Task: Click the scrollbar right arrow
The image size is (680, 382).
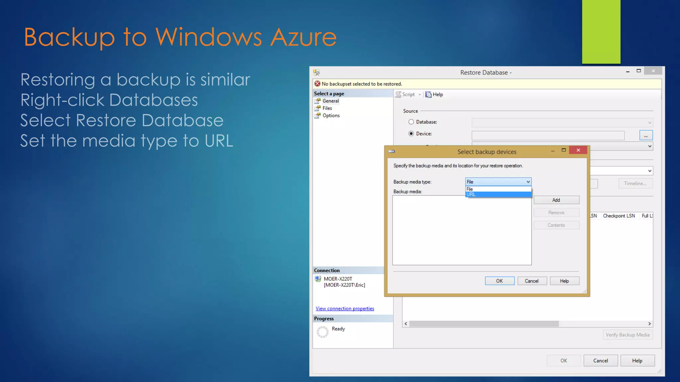Action: tap(650, 324)
